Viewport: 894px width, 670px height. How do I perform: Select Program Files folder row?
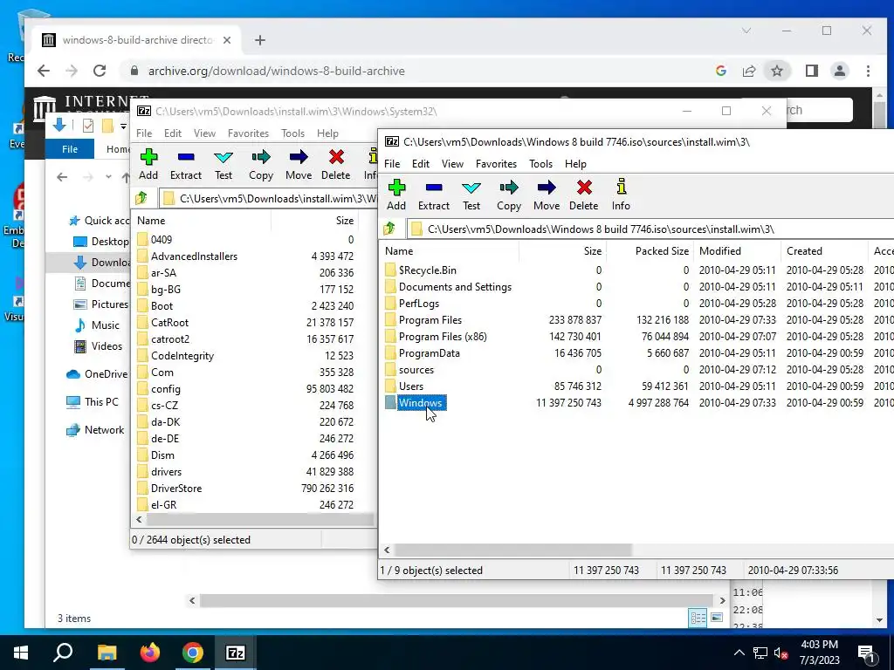430,319
